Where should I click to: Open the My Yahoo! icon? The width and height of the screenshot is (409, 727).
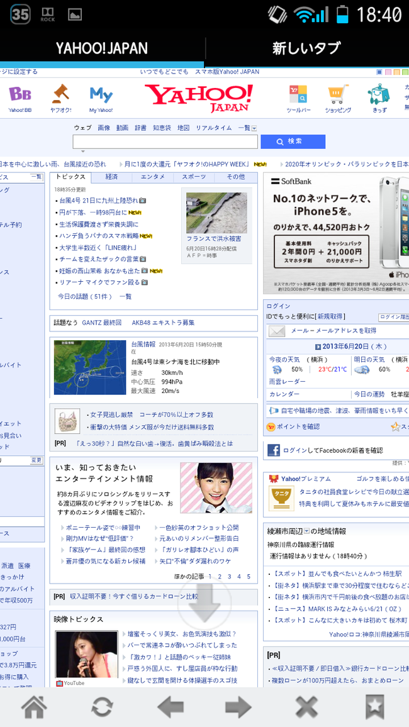101,99
